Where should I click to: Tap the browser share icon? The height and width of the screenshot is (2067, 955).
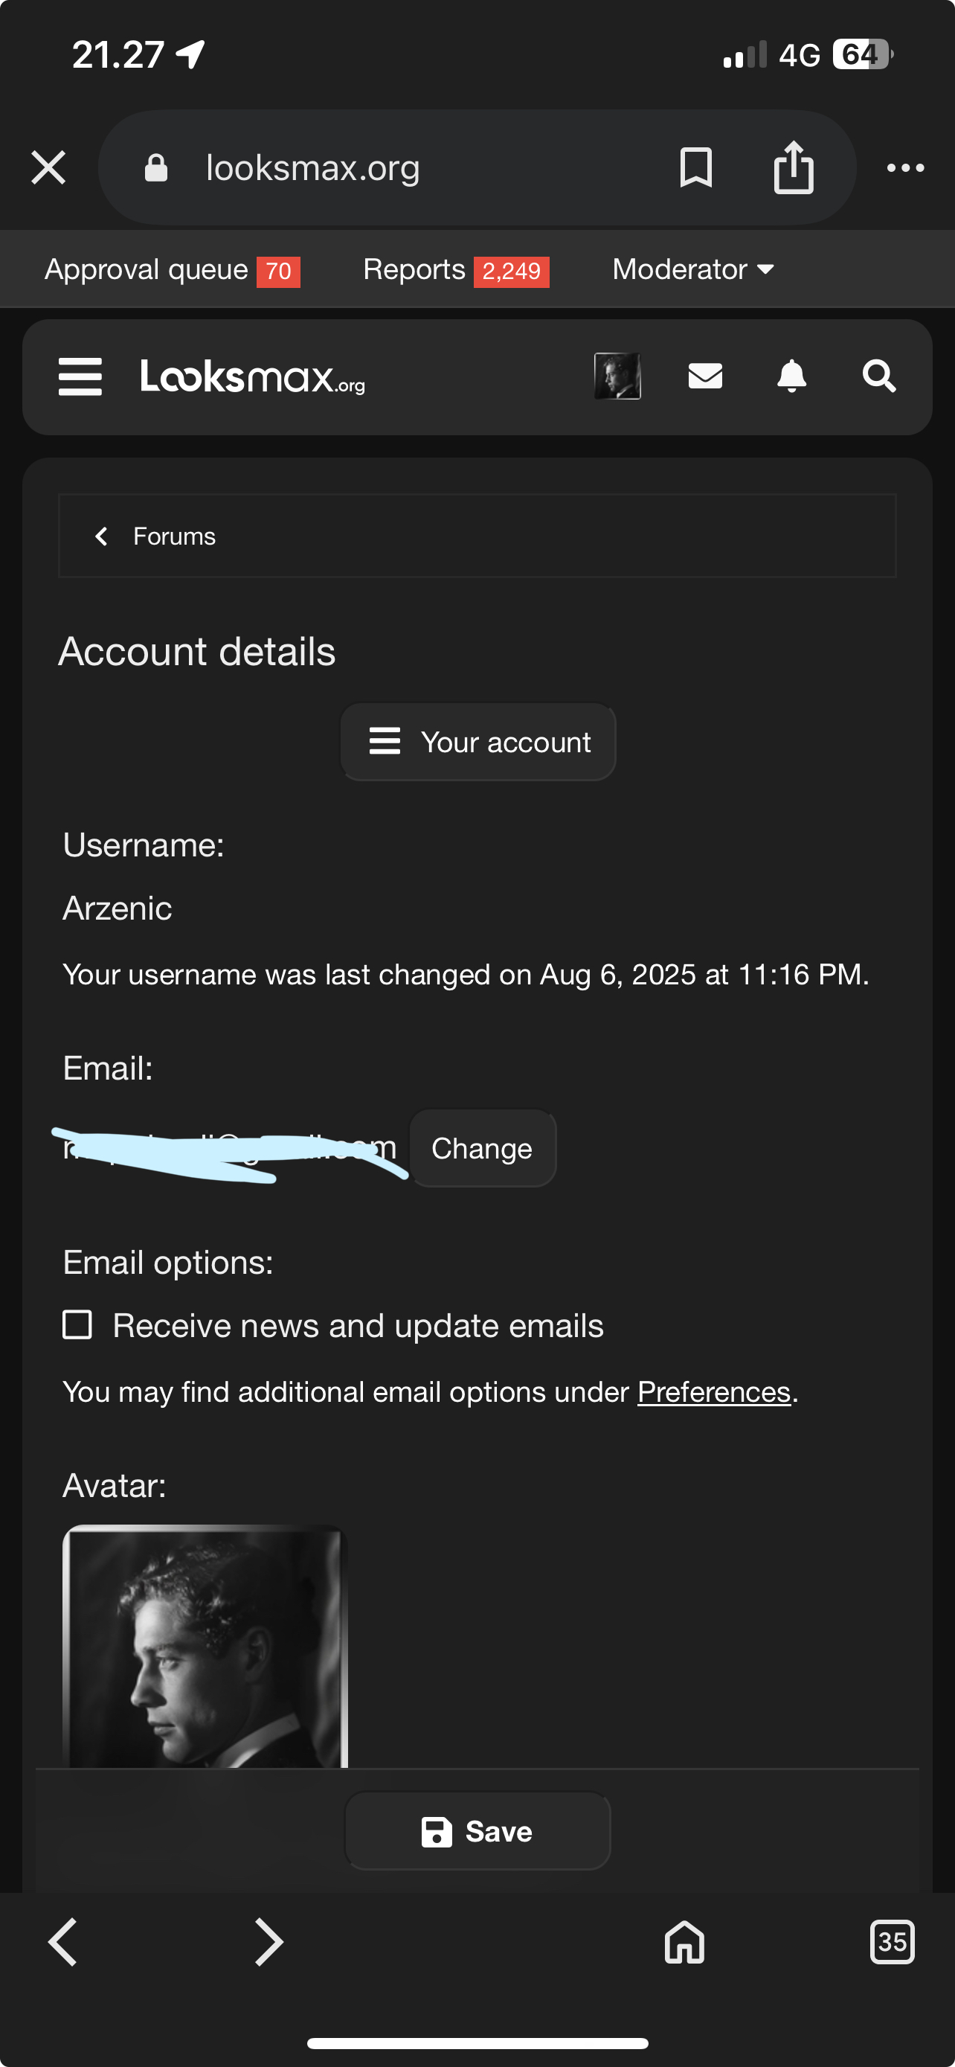(x=793, y=167)
